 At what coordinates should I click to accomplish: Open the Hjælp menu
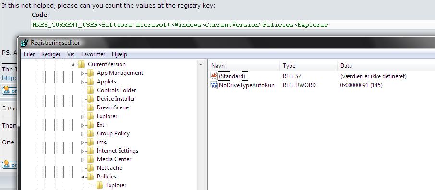coord(120,54)
